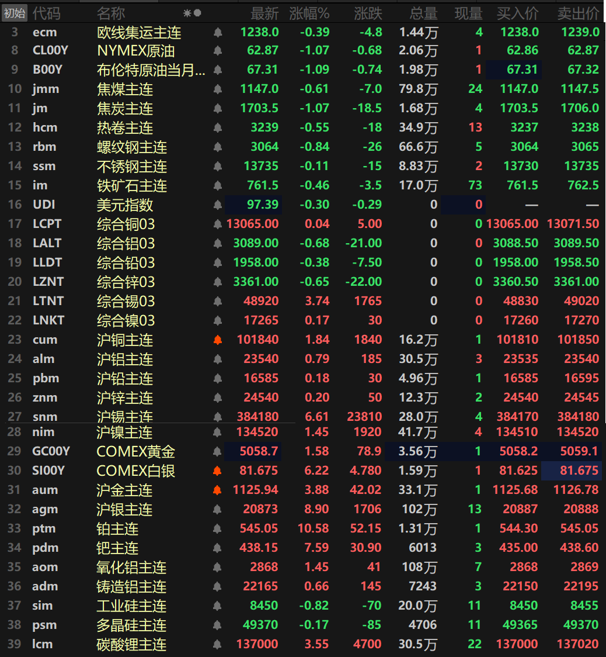Toggle the alert bell on COMEX白银
This screenshot has width=606, height=657.
(218, 471)
